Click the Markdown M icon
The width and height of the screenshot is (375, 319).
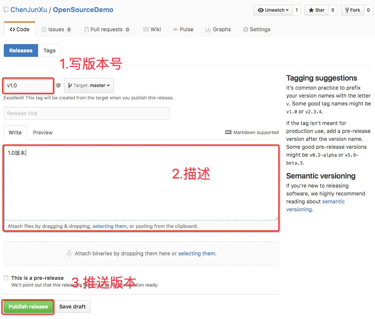[x=228, y=132]
